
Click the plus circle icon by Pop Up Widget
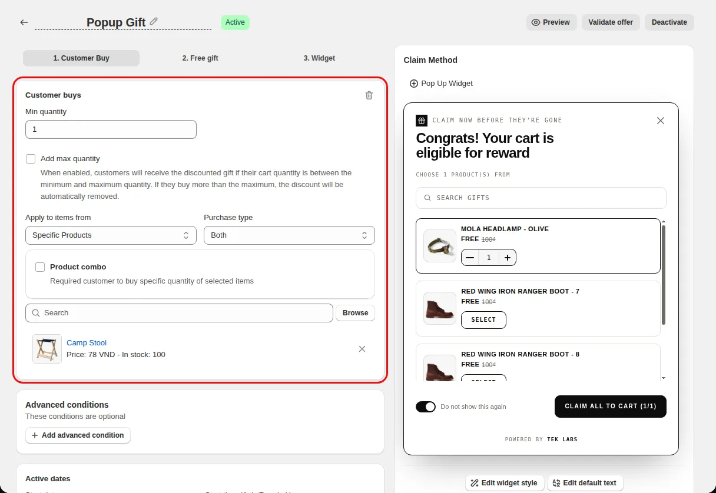click(x=414, y=84)
